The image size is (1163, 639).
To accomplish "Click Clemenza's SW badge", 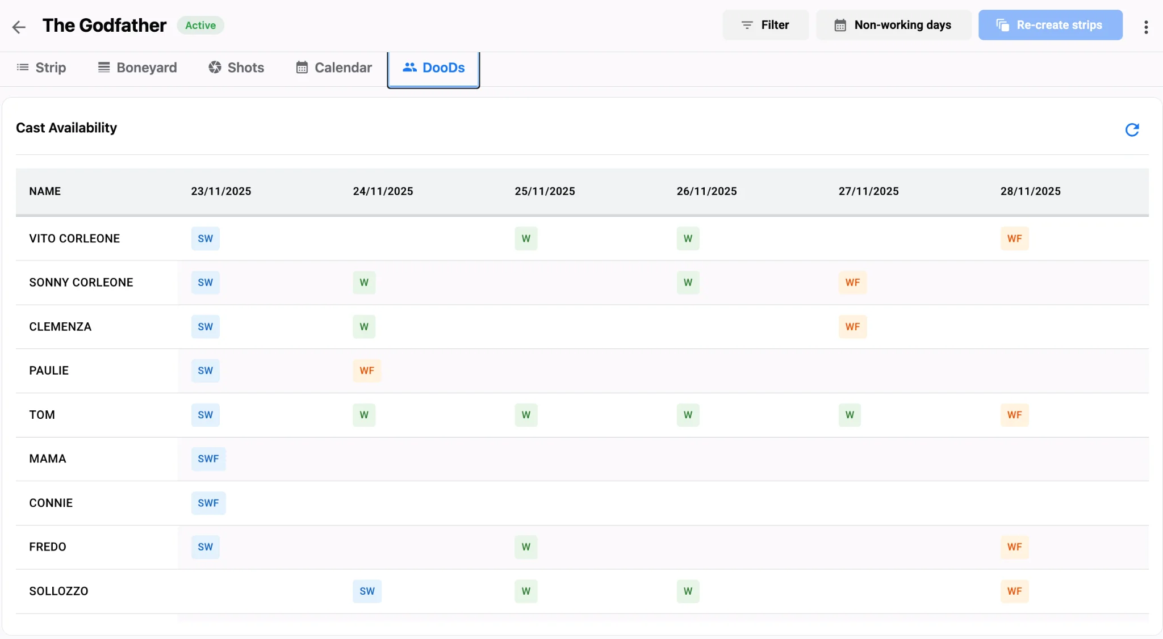I will 205,327.
